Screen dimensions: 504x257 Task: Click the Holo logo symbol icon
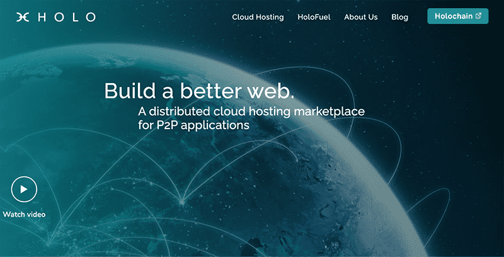tap(24, 17)
